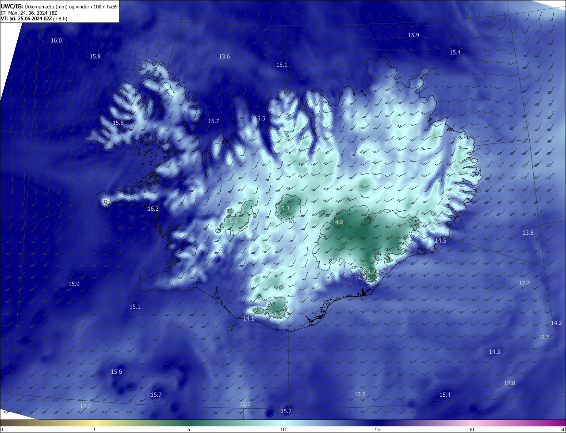Click the color scale tick label '30'
Viewport: 566px width, 433px height.
471,429
